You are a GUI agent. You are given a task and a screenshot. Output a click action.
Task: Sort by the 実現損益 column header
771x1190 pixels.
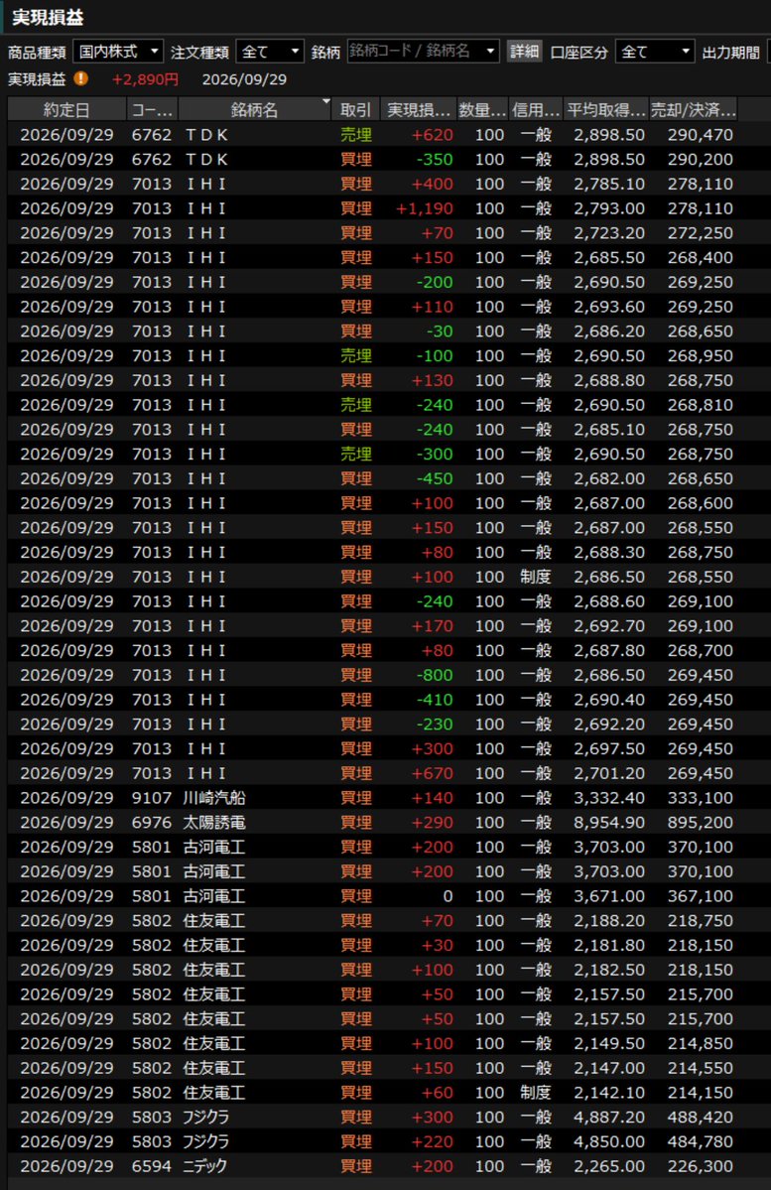(418, 109)
